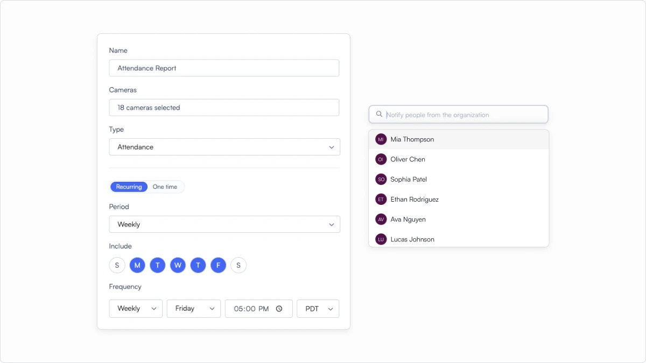
Task: Click the search magnifier icon
Action: (x=379, y=114)
